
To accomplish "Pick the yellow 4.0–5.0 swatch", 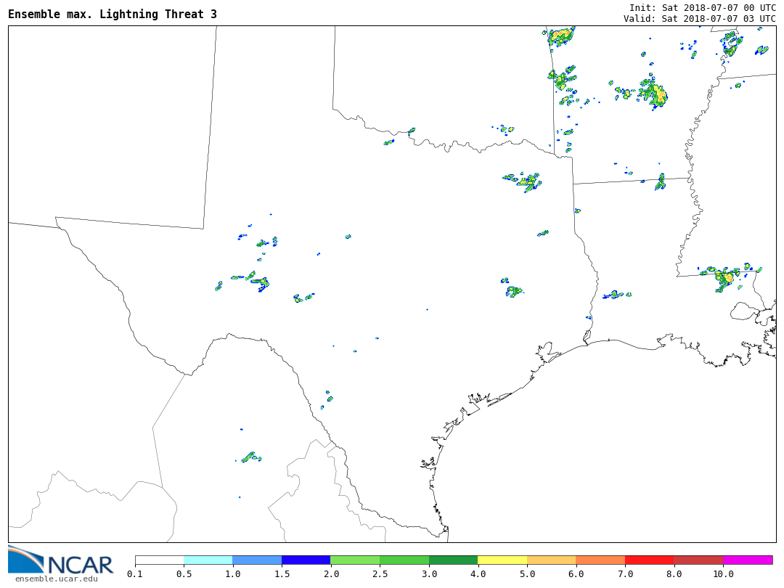I will click(502, 560).
